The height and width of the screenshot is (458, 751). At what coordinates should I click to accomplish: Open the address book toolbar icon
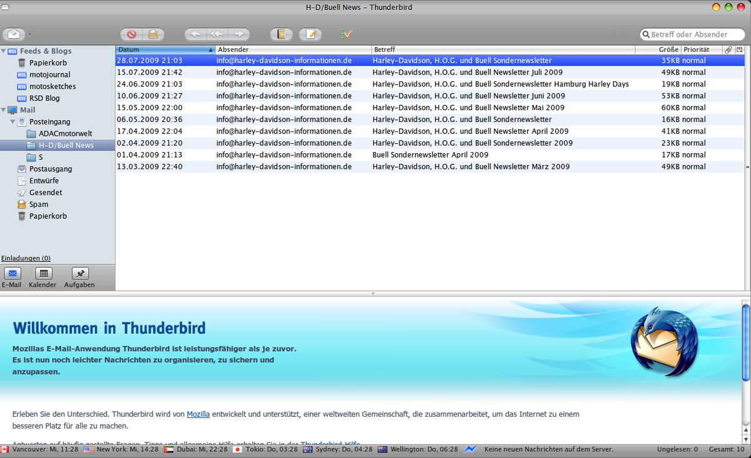click(281, 34)
